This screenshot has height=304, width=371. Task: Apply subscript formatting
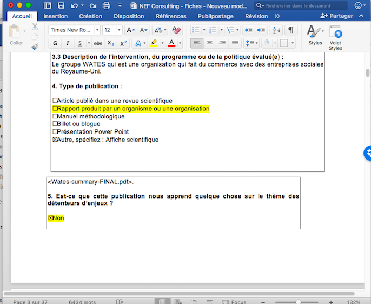coord(110,43)
